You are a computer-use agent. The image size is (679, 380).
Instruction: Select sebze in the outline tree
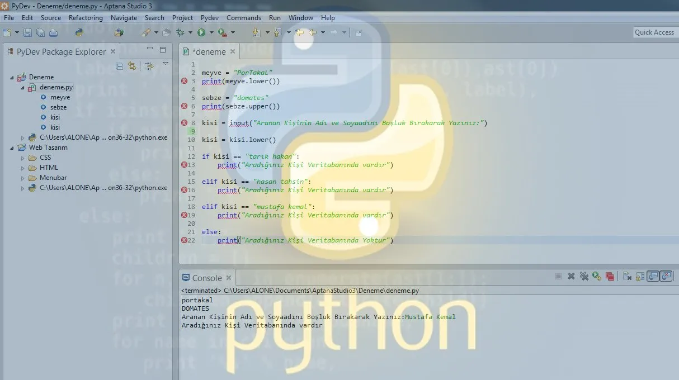click(x=58, y=107)
